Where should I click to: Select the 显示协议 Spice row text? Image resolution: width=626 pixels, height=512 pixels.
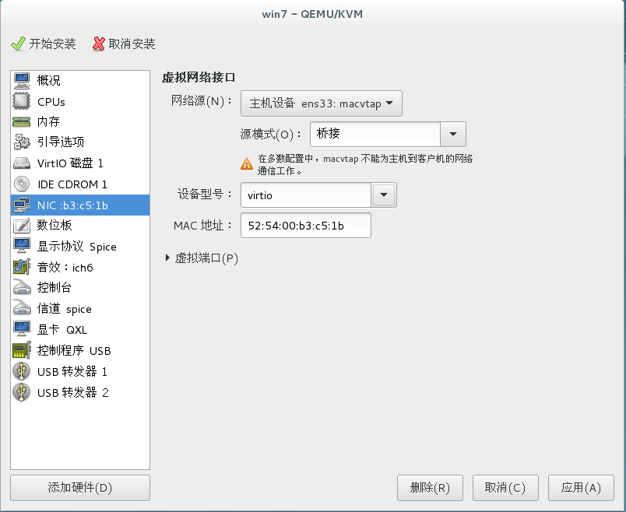point(76,247)
